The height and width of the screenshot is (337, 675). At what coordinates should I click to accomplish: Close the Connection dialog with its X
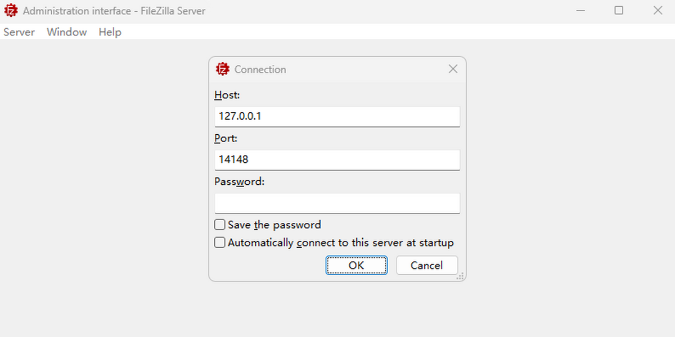tap(453, 69)
